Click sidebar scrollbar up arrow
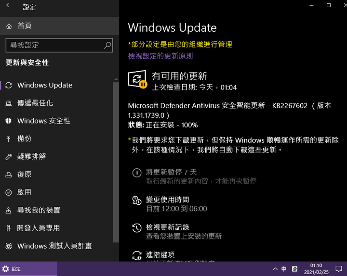This screenshot has width=347, height=276. click(116, 79)
